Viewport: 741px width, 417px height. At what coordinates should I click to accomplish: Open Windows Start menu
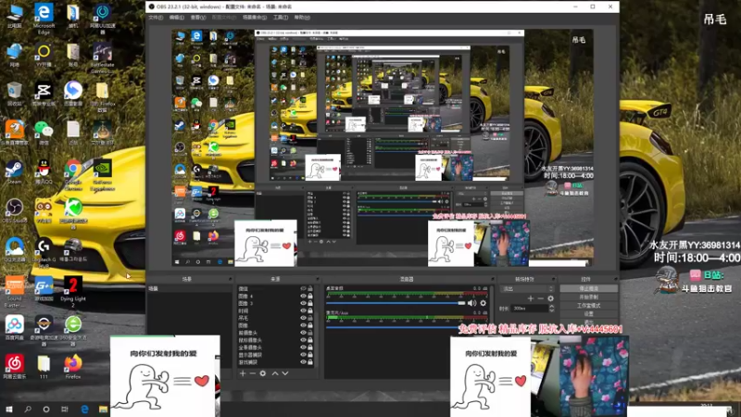(9, 409)
